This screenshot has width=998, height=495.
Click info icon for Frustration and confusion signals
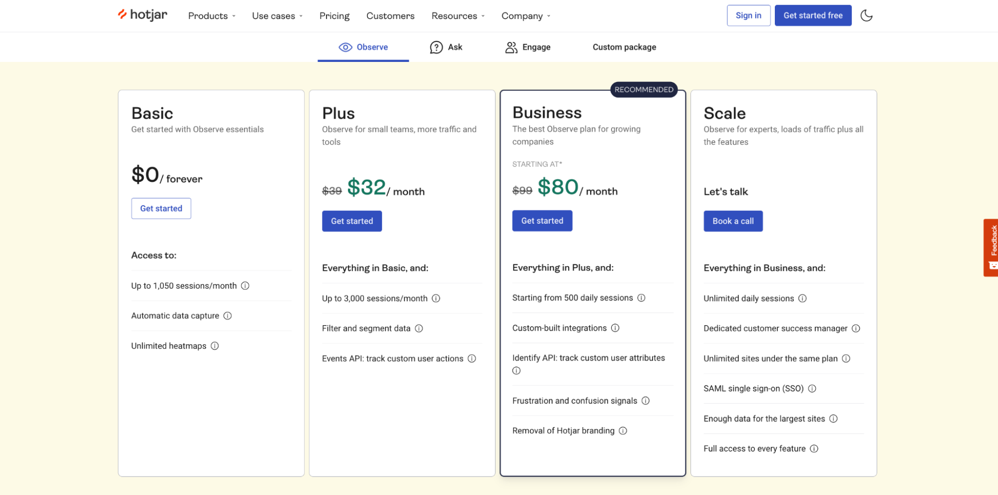[x=646, y=401]
